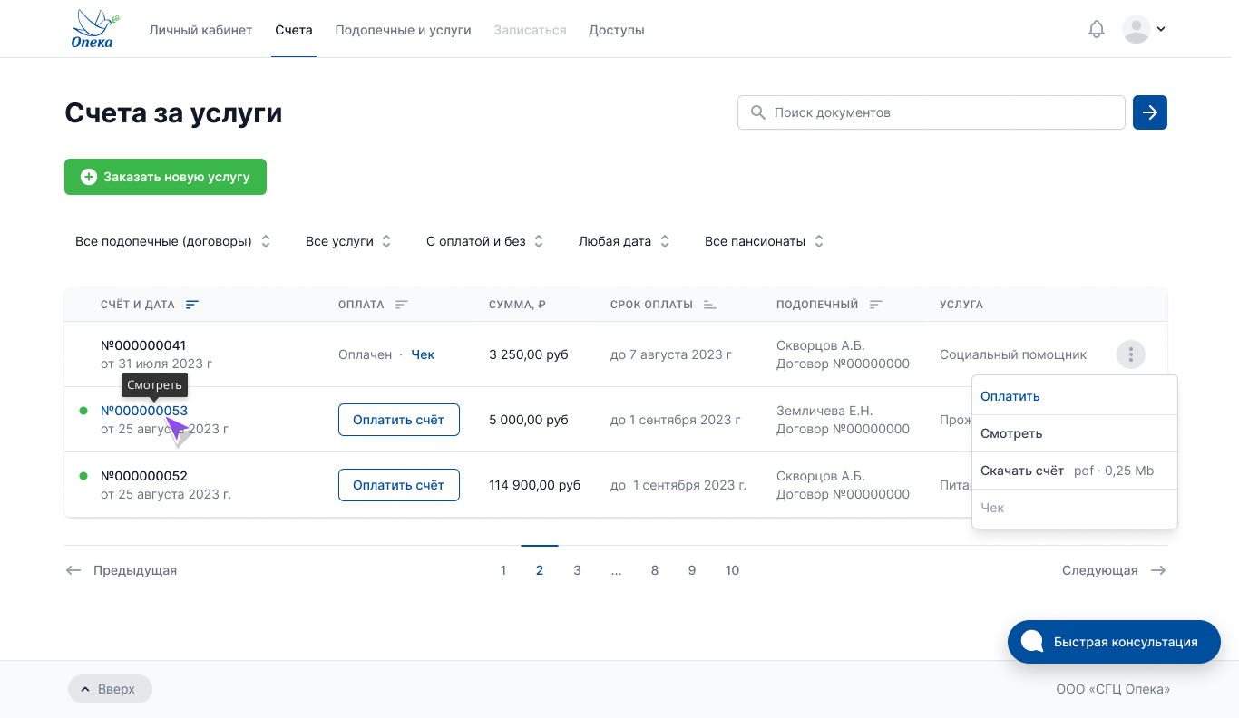Sort by Оплата column icon
Screen dimensions: 1239x718
click(x=402, y=305)
